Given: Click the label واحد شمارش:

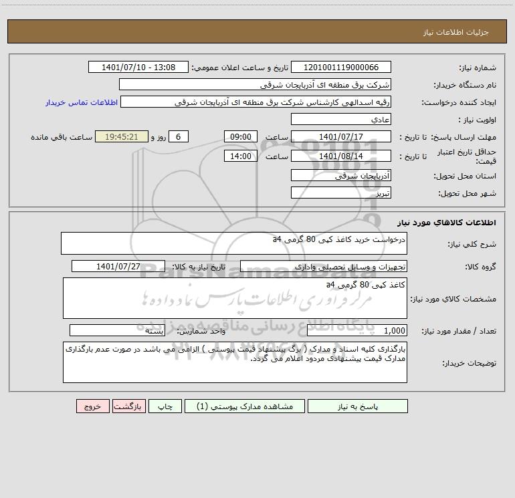Looking at the screenshot, I should (x=201, y=331).
